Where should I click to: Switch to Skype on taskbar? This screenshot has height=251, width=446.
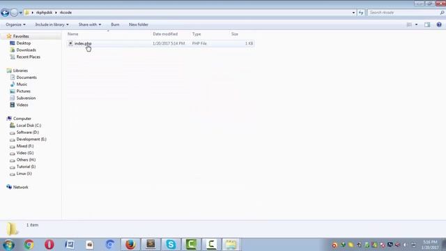tap(171, 245)
